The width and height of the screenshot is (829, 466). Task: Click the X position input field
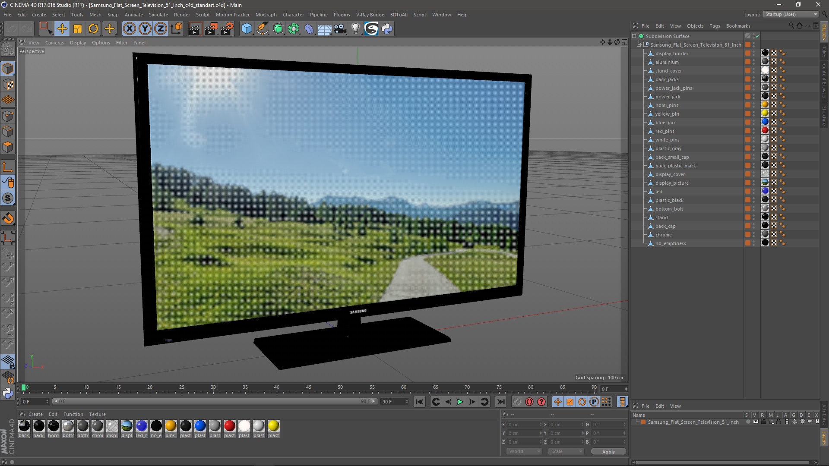click(525, 425)
